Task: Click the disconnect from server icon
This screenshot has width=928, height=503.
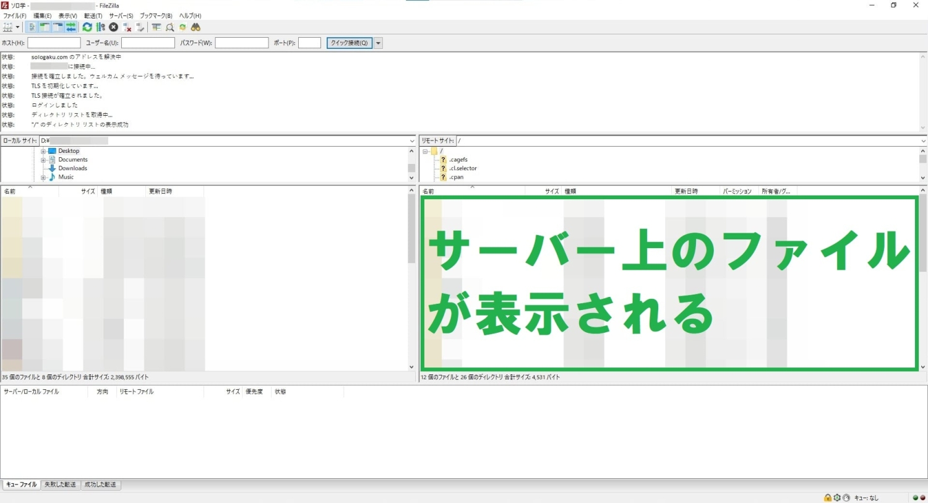Action: point(127,27)
